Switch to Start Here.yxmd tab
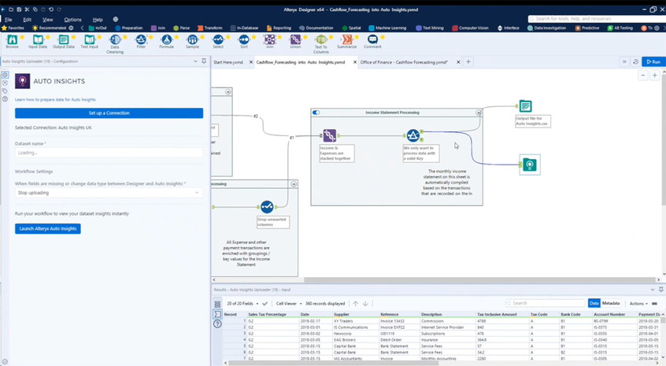 [228, 62]
